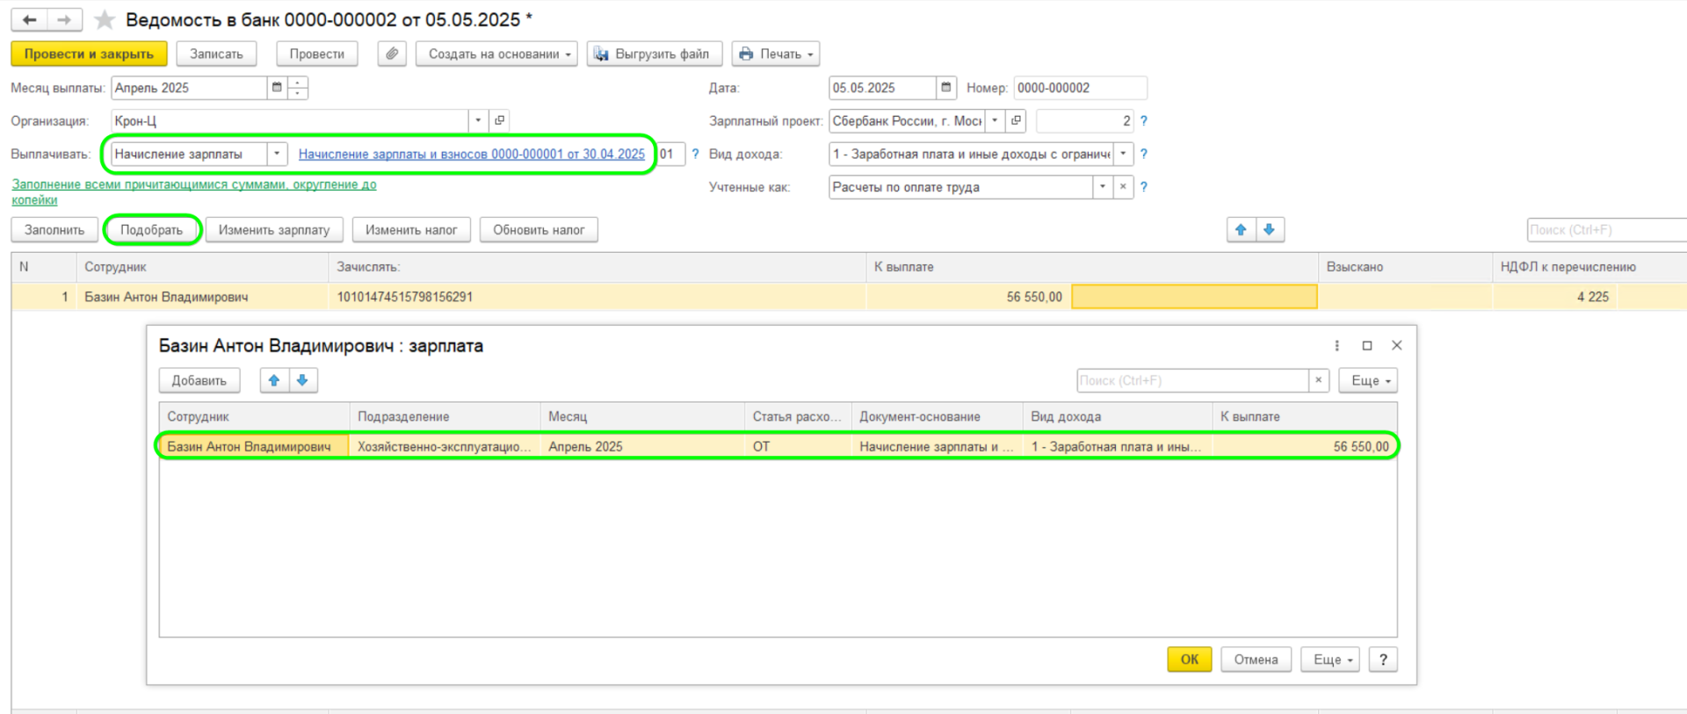The width and height of the screenshot is (1687, 714).
Task: Open organization Крон-Ц card icon
Action: [x=499, y=120]
